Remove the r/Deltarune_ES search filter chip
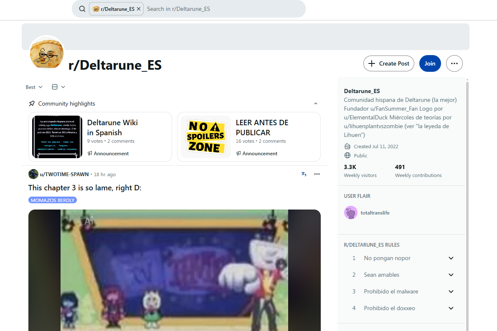This screenshot has height=331, width=497. [139, 9]
